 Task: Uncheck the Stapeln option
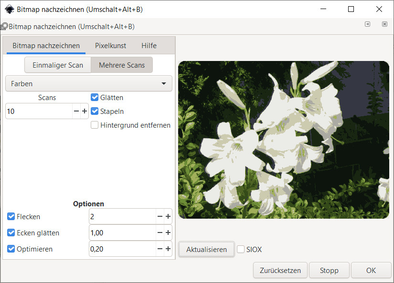point(95,111)
